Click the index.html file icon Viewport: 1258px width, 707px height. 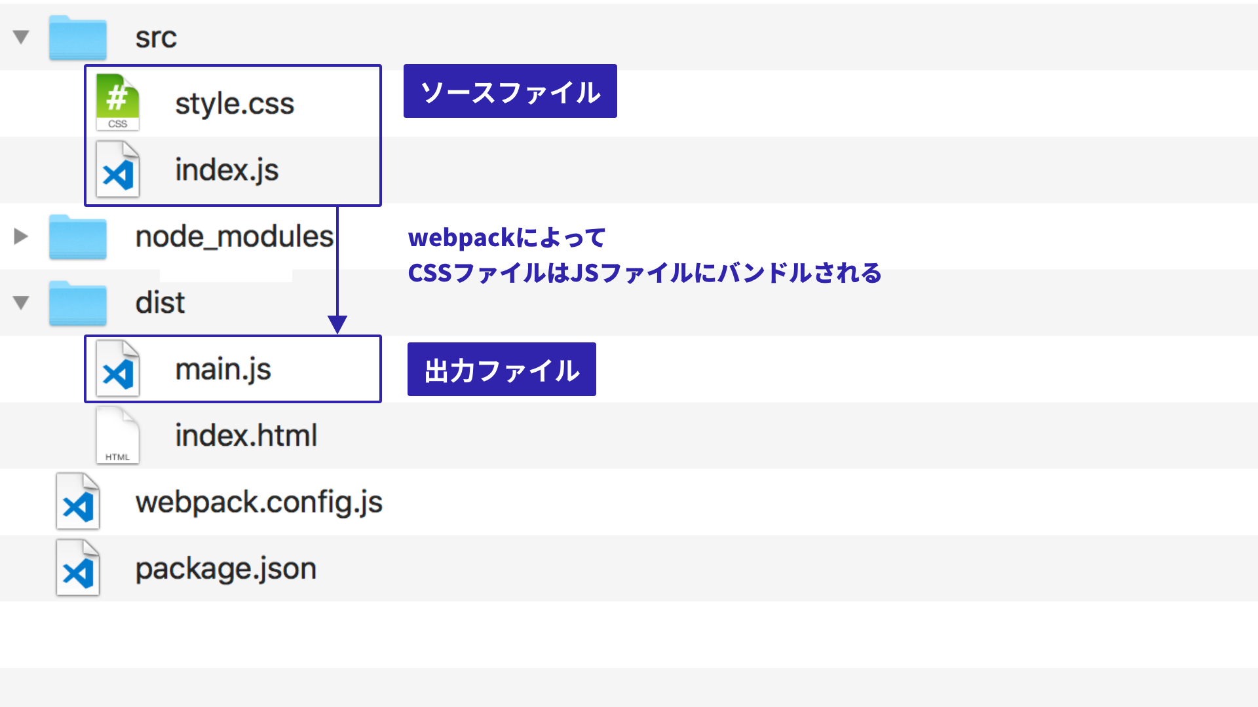tap(117, 435)
